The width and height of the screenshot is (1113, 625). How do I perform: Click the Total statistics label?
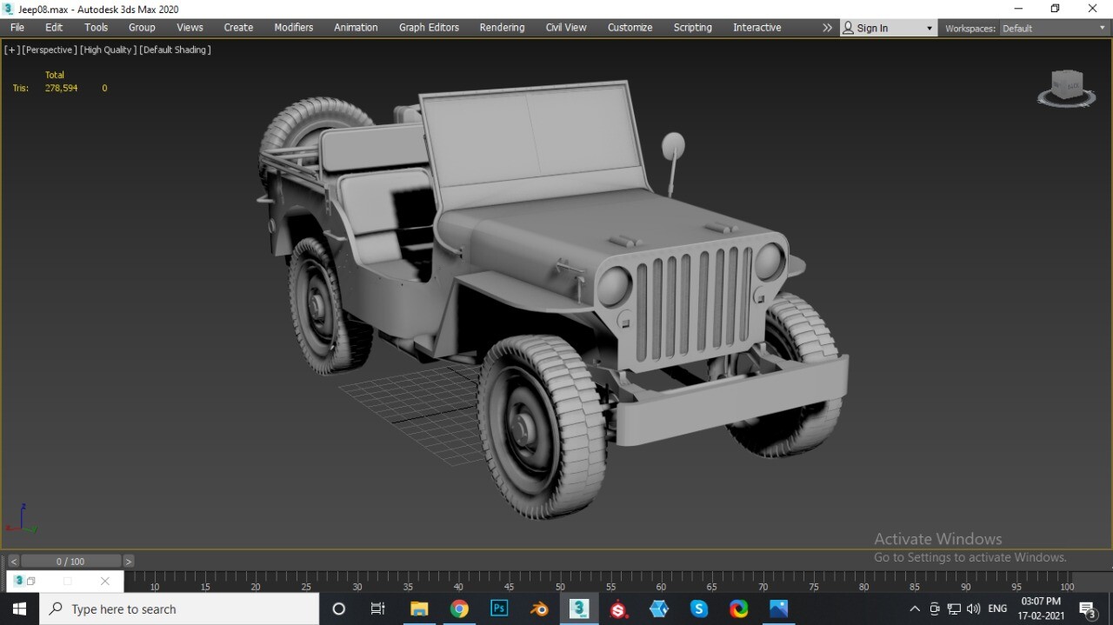55,75
